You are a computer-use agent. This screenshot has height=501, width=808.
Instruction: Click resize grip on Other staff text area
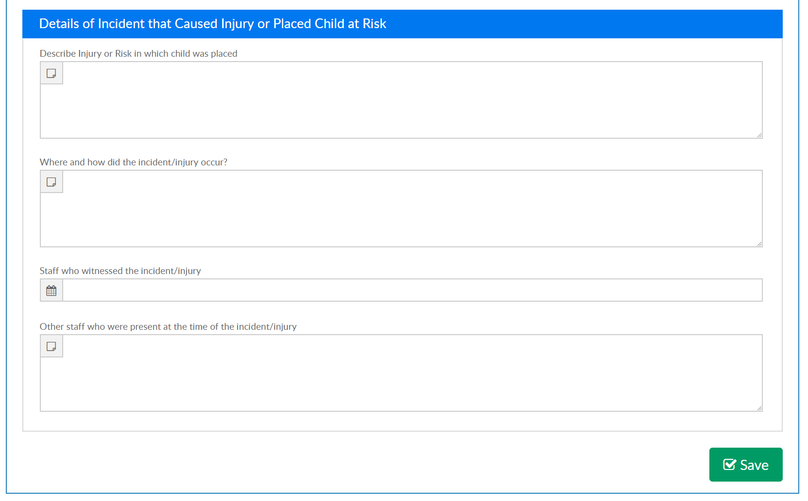tap(759, 408)
